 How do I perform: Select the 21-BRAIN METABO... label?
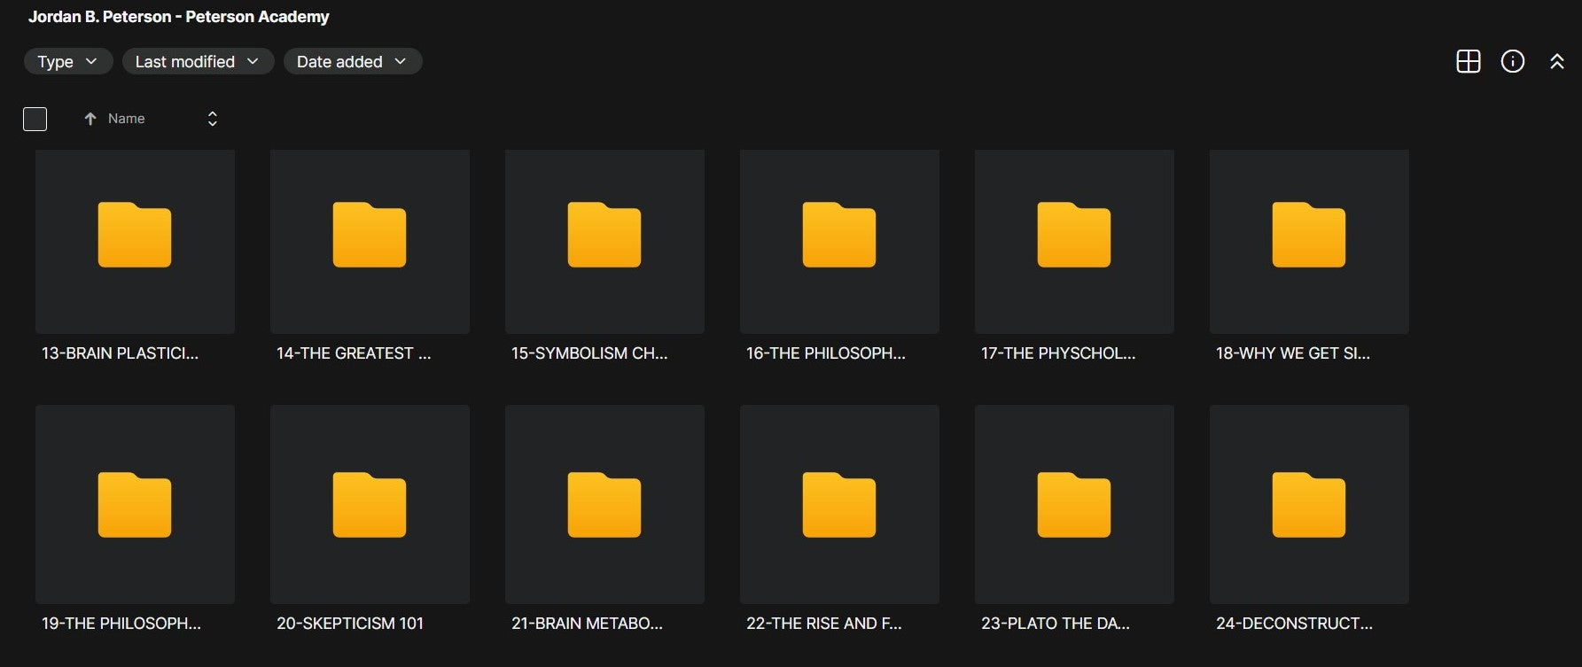587,624
